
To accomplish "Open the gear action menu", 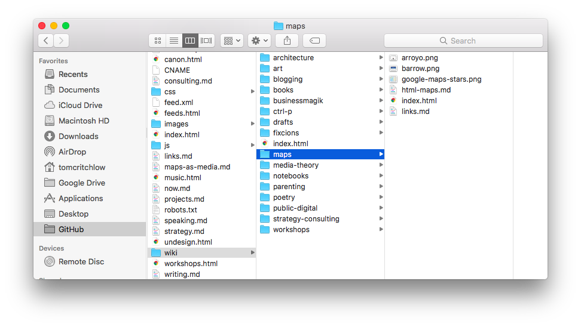I will (x=259, y=41).
